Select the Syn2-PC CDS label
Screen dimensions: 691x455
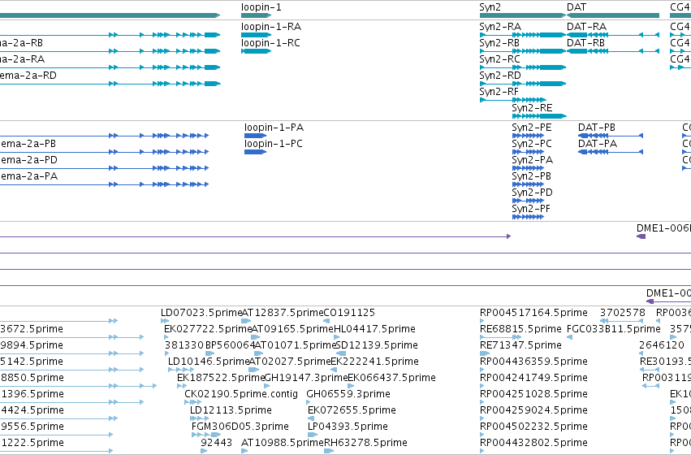[532, 144]
